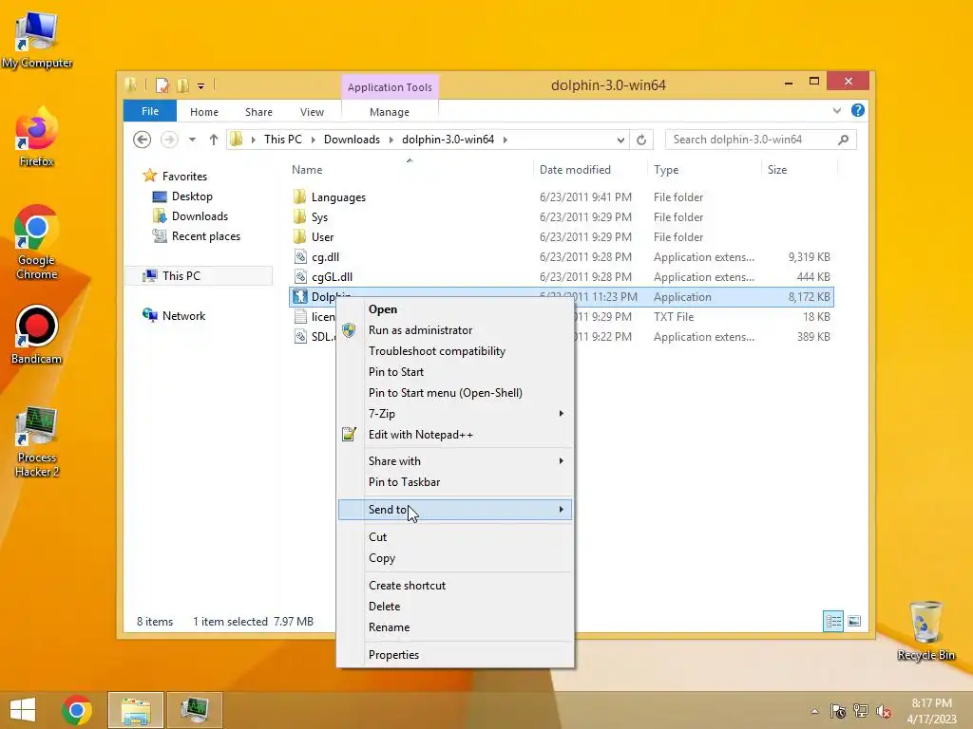Select the cg.dll file icon
The height and width of the screenshot is (729, 973).
tap(300, 256)
